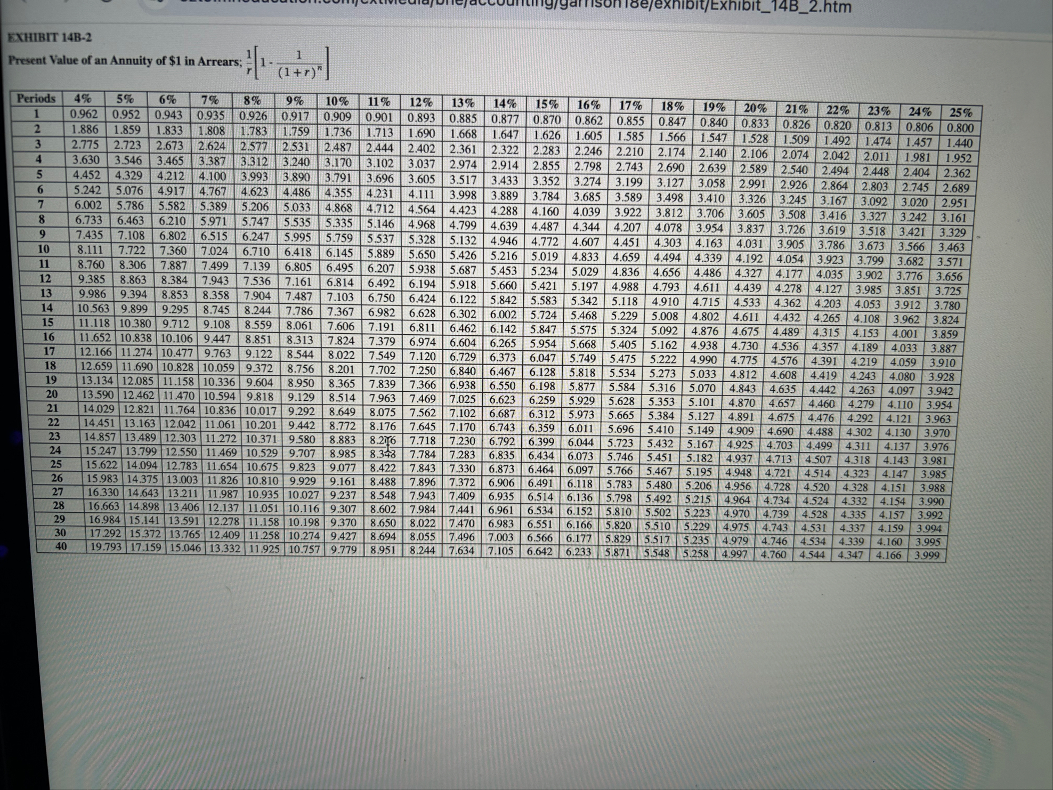Screen dimensions: 1053x790
Task: Click the URL text in address bar
Action: point(586,6)
